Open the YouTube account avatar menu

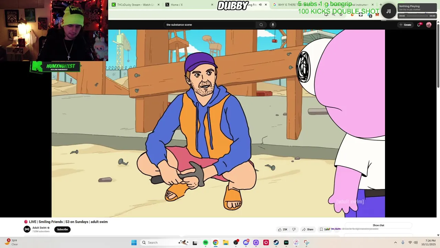tap(429, 25)
